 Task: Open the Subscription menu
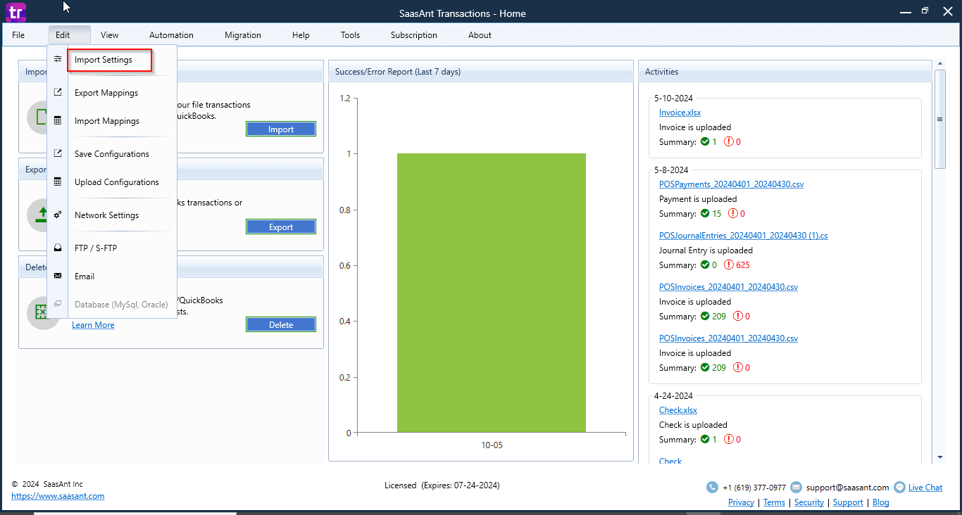click(414, 35)
